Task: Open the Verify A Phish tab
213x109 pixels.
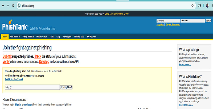Action: click(x=28, y=37)
